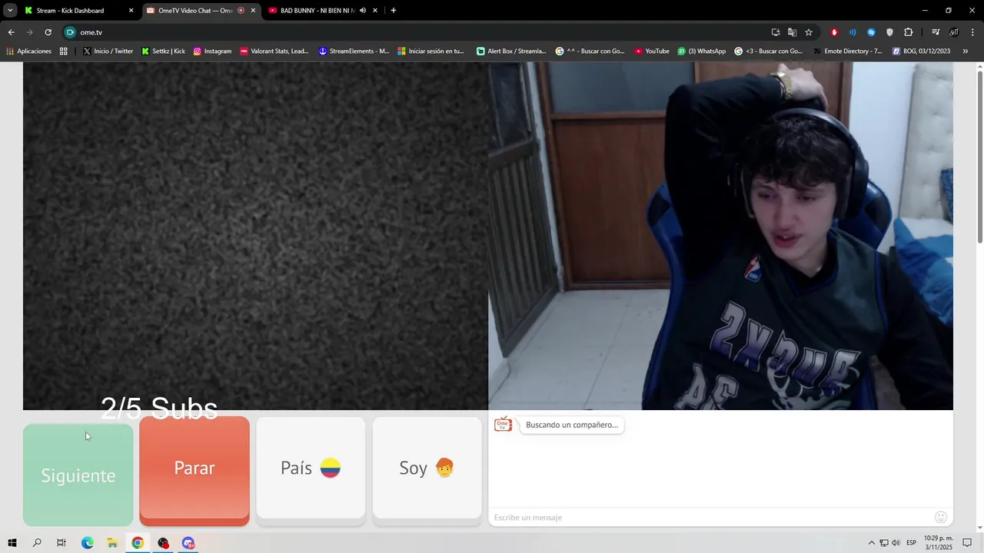Screen dimensions: 984x553
Task: Open the Instagram bookmark
Action: click(212, 51)
